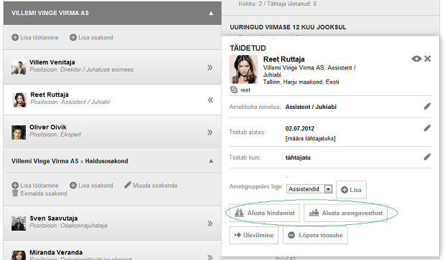Image resolution: width=445 pixels, height=260 pixels.
Task: Click Alusta hindamist button
Action: [x=264, y=213]
